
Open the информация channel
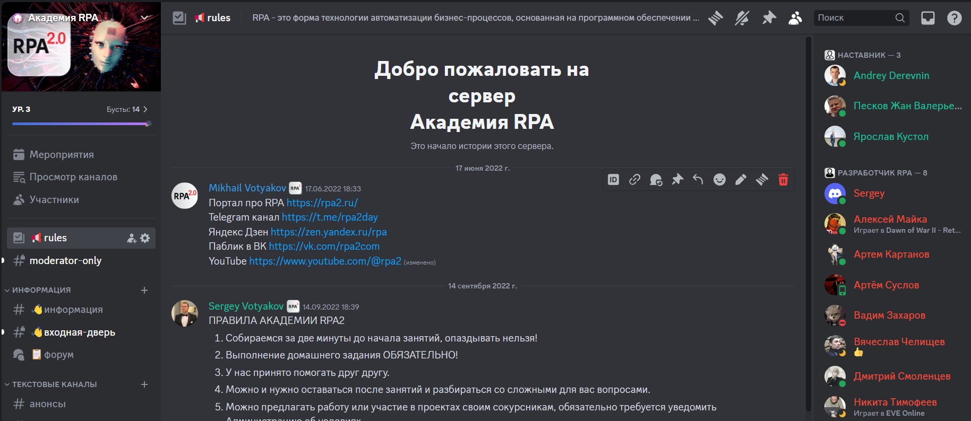coord(81,310)
